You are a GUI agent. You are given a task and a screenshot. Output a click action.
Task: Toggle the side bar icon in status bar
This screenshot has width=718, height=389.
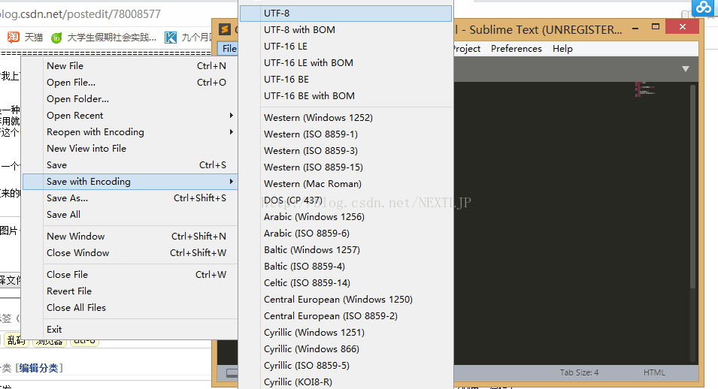point(232,373)
